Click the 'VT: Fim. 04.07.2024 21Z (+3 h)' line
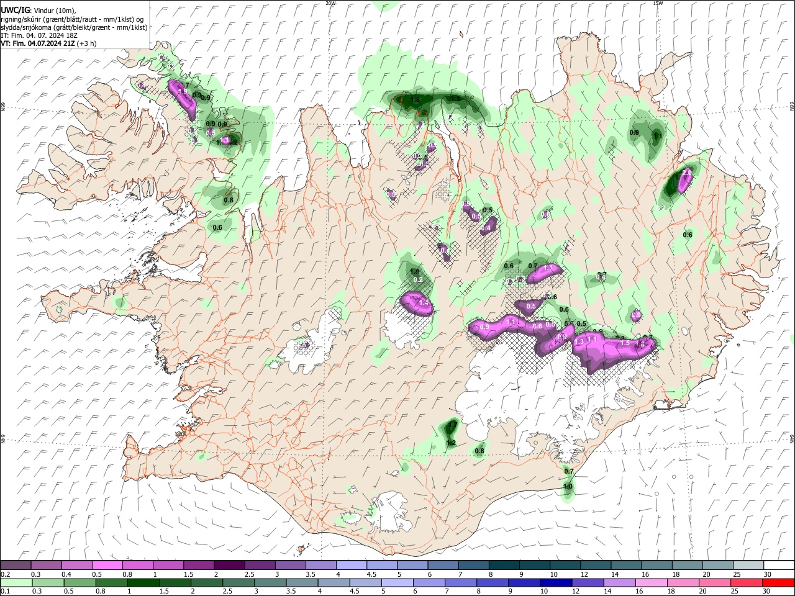Image resolution: width=795 pixels, height=596 pixels. tap(48, 43)
